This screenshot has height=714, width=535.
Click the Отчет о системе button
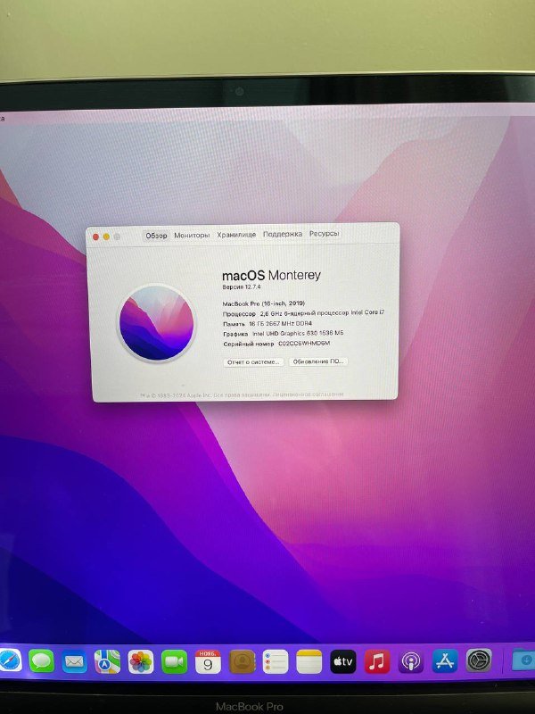(253, 362)
